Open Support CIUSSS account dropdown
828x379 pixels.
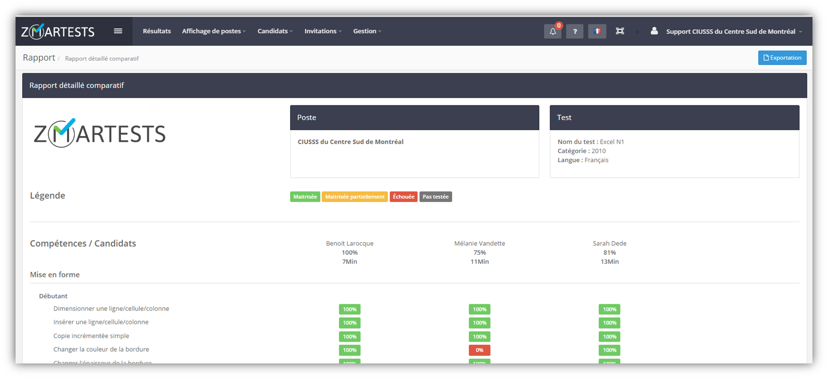[x=734, y=32]
